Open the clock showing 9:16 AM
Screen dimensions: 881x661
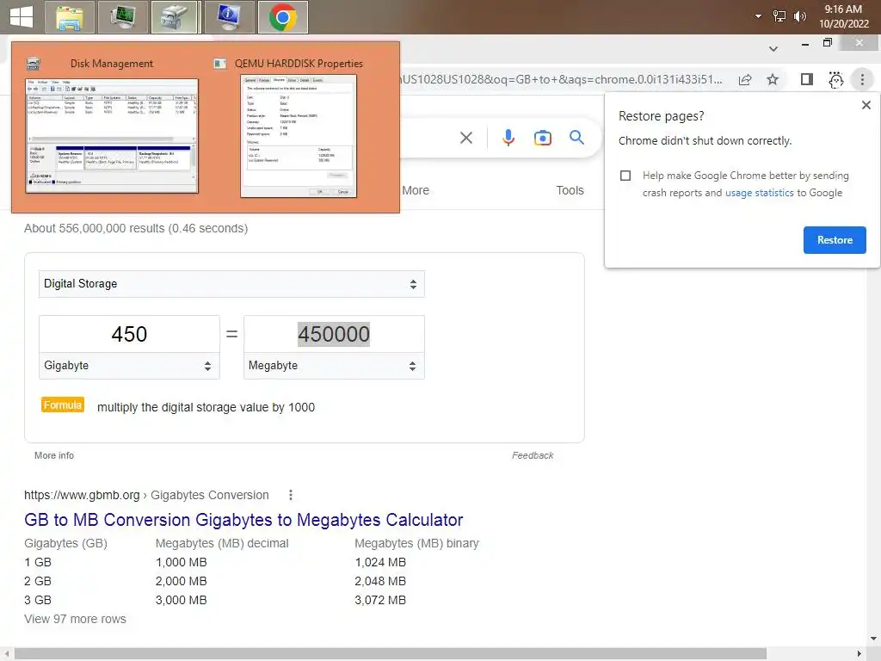click(x=843, y=16)
